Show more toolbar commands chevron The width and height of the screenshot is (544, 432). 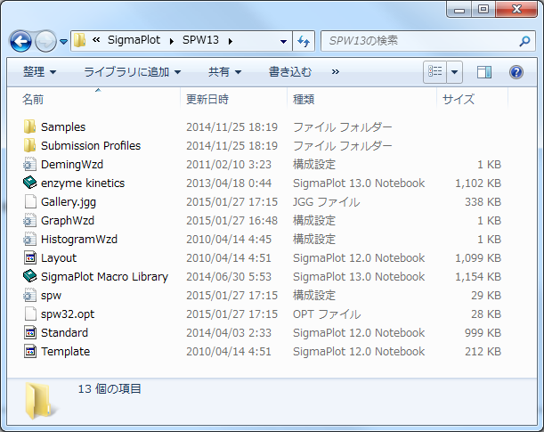pos(335,72)
